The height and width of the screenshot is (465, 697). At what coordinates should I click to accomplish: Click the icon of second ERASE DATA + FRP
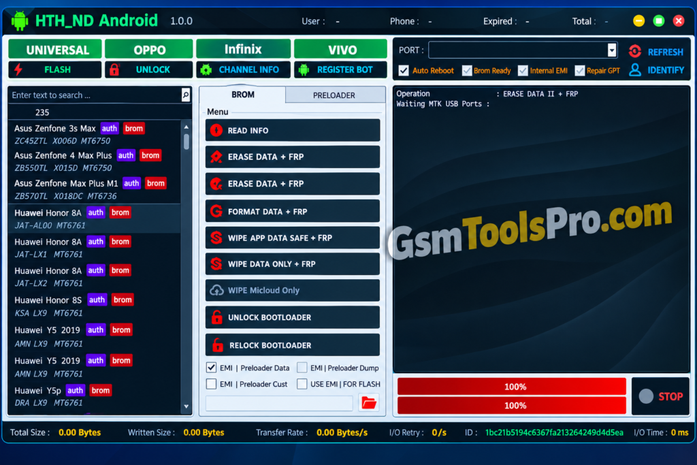[x=216, y=184]
